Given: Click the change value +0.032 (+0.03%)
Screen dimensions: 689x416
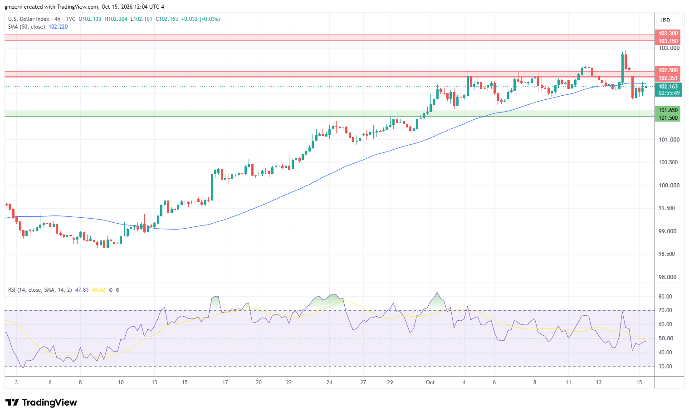Looking at the screenshot, I should (x=200, y=19).
